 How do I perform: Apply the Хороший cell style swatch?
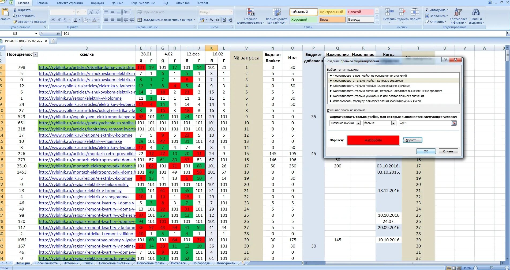[303, 20]
